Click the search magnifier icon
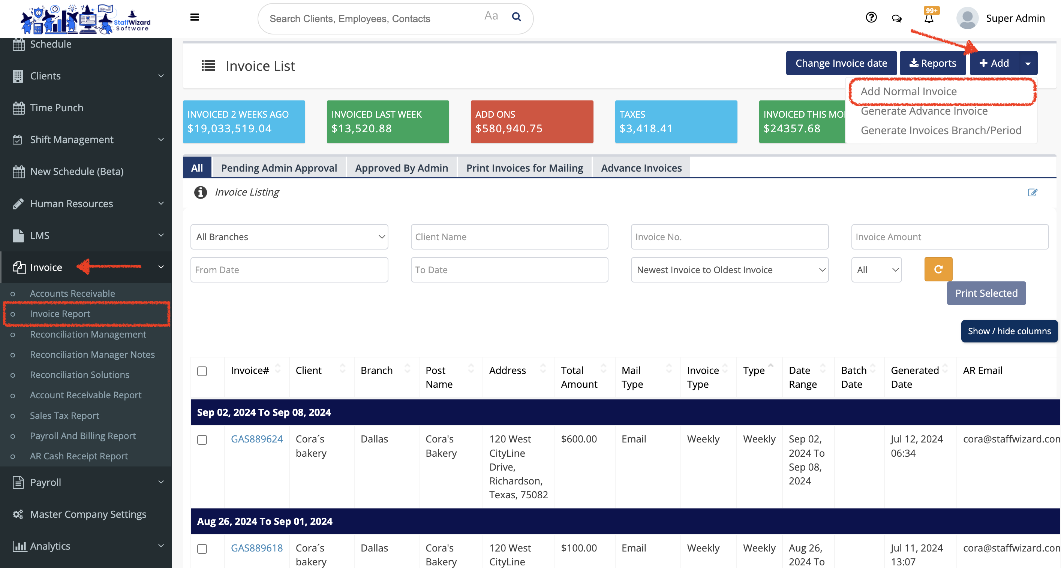 (516, 17)
